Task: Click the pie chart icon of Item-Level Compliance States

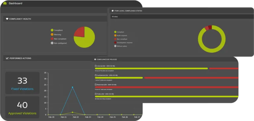Action: point(112,11)
